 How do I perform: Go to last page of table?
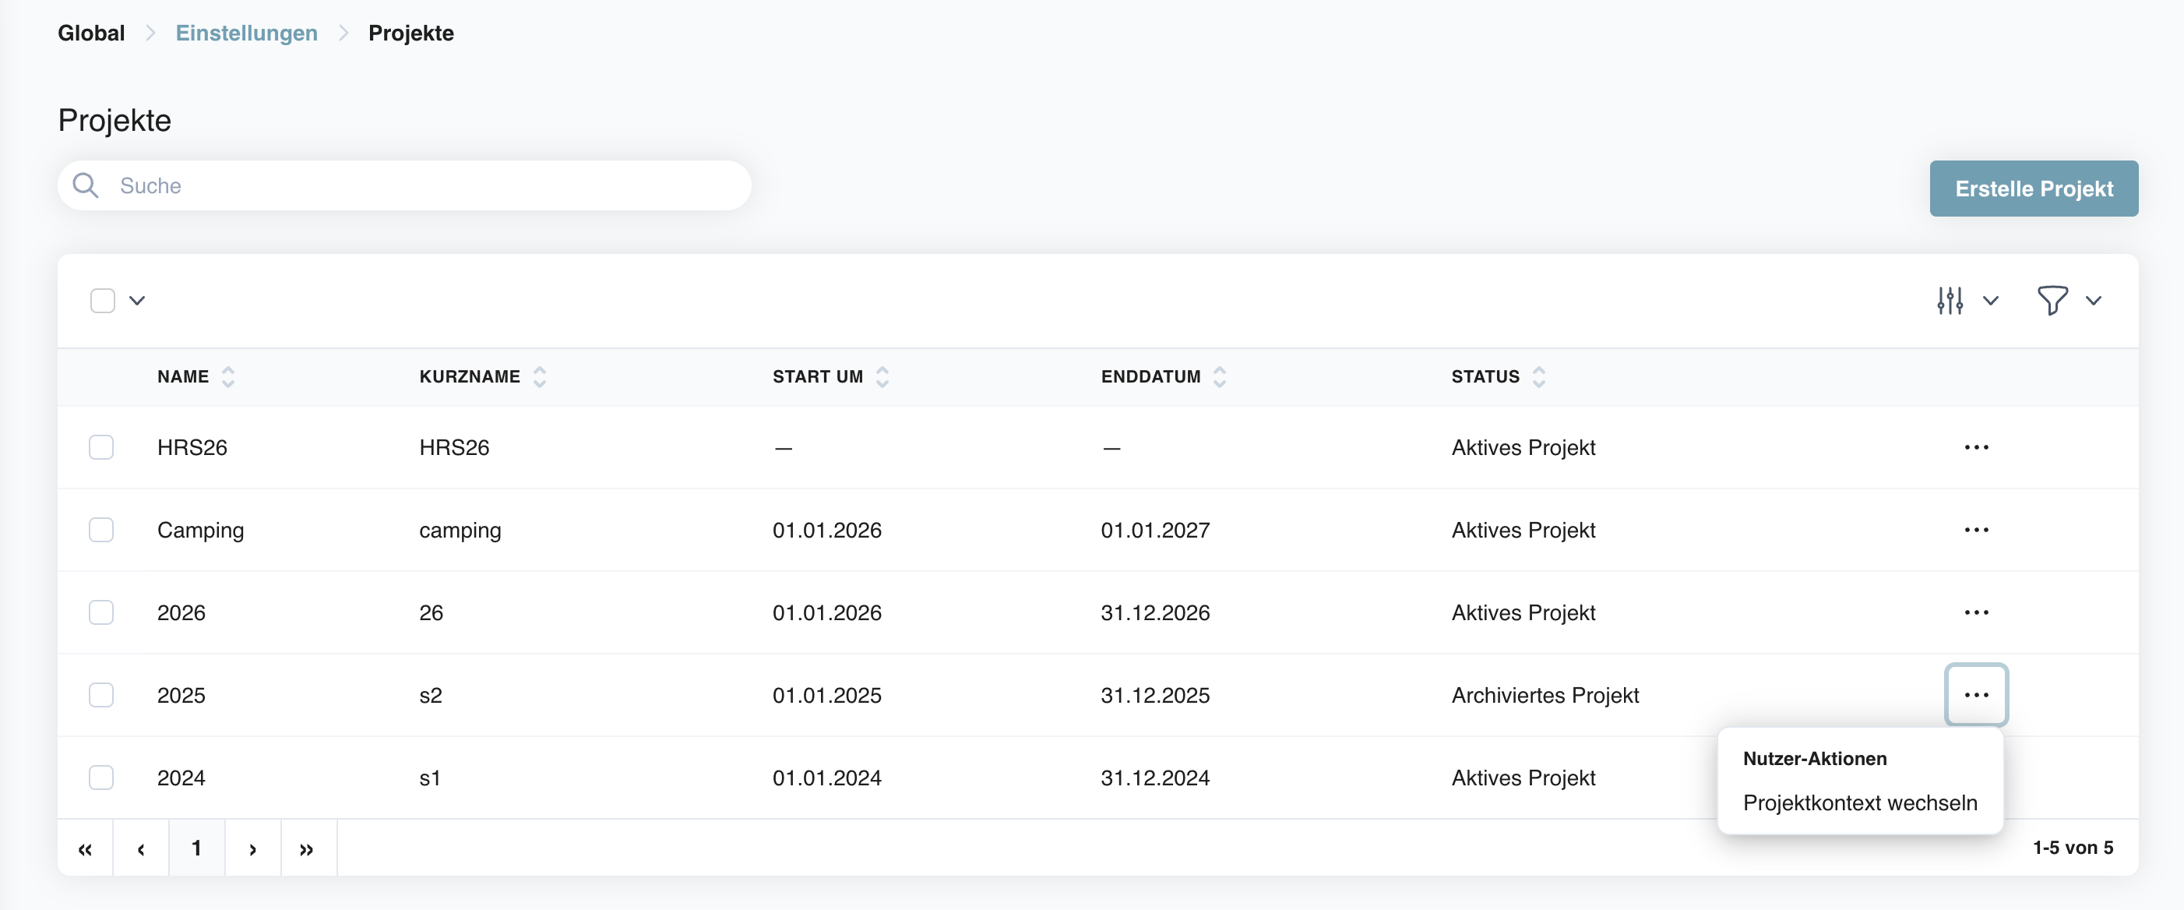click(307, 848)
